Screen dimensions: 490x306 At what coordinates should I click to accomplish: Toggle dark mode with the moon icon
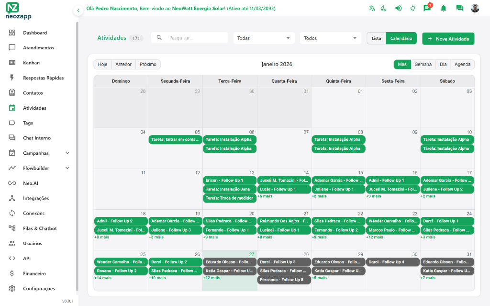coord(384,8)
